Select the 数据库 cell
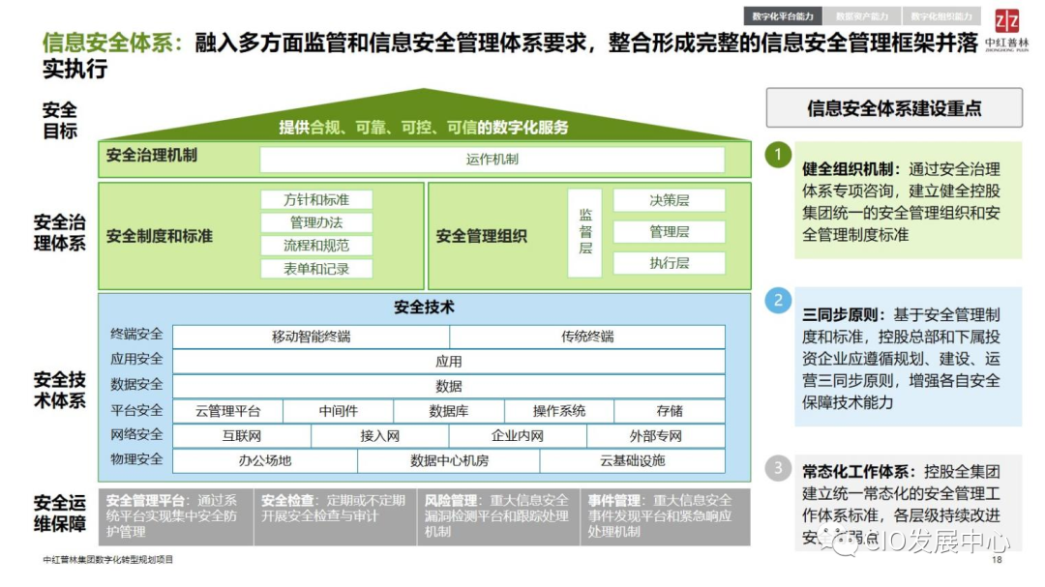The image size is (1045, 587). pyautogui.click(x=449, y=411)
